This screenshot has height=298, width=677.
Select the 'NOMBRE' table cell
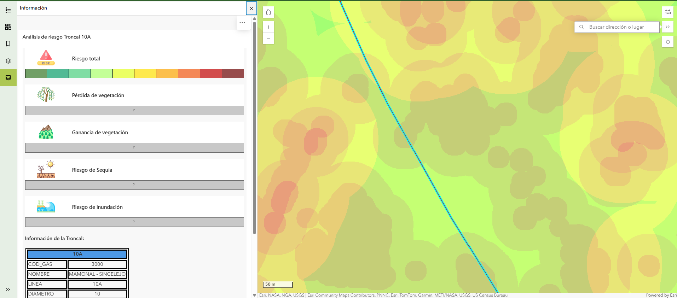[47, 274]
